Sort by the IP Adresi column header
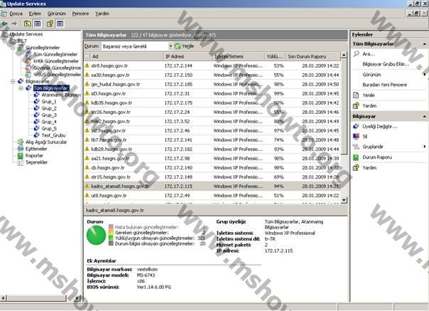 tap(188, 56)
